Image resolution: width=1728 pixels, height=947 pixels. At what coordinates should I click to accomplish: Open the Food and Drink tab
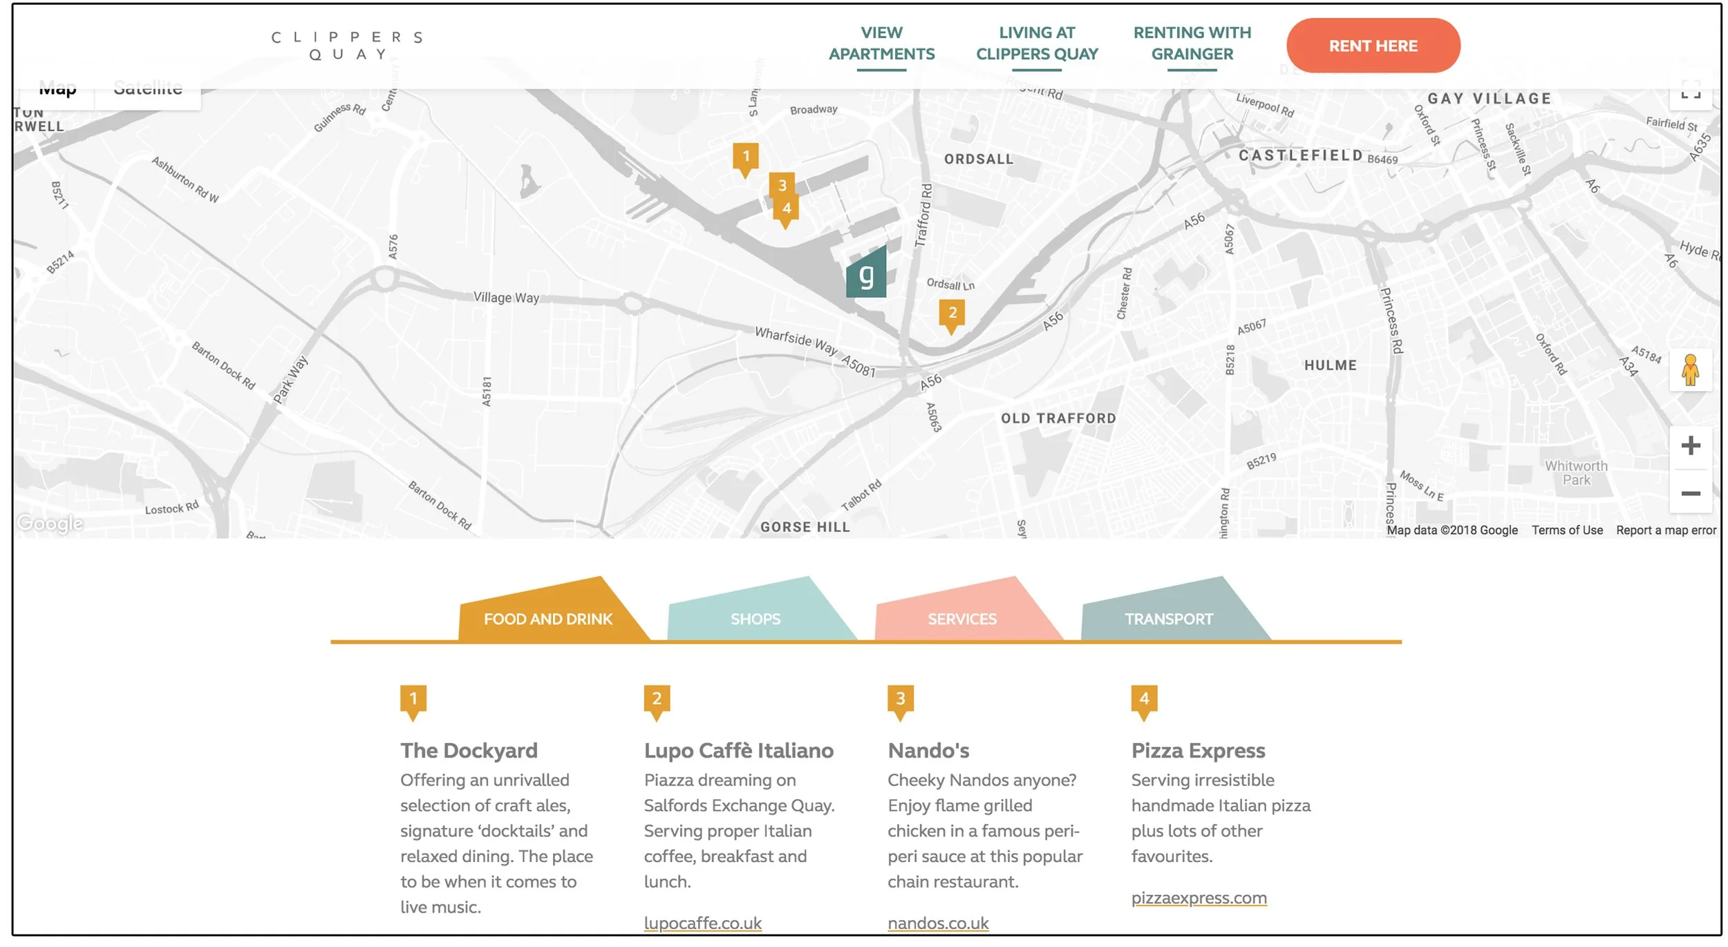click(547, 618)
